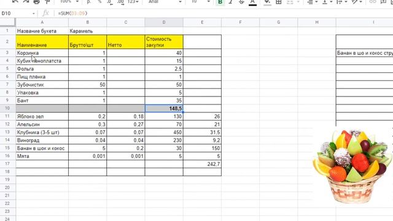This screenshot has height=221, width=393.
Task: Open the Name box dropdown arrow
Action: (34, 14)
